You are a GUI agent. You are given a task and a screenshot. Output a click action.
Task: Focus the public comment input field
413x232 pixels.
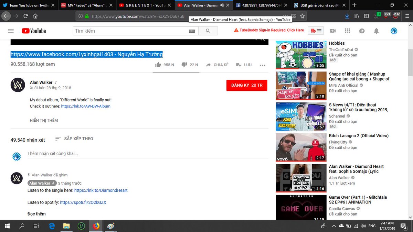[x=148, y=154]
